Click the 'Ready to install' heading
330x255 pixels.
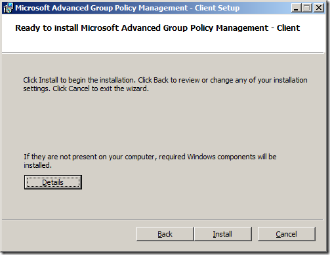pyautogui.click(x=157, y=28)
